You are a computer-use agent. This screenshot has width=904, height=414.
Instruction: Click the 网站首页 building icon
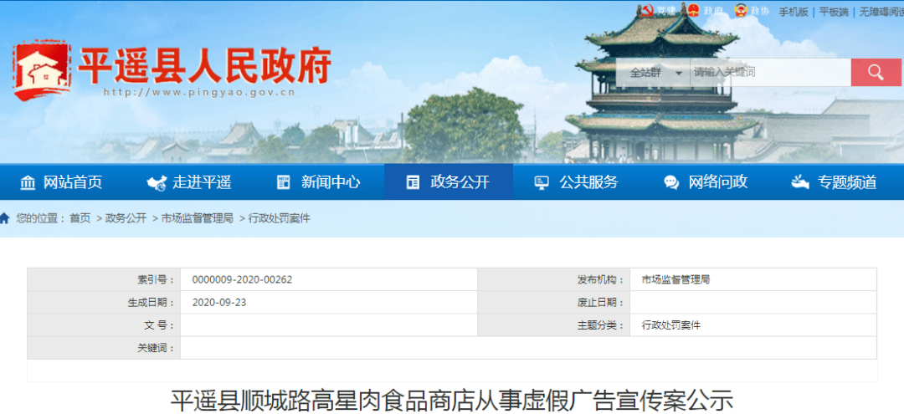(x=28, y=182)
